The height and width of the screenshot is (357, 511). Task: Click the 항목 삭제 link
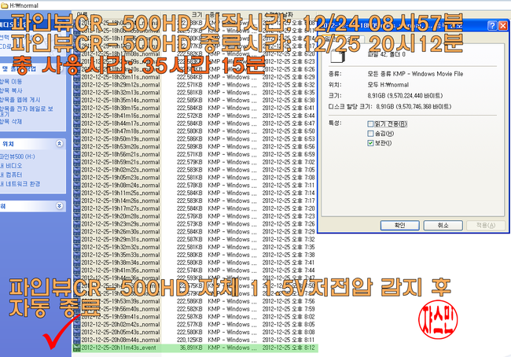pos(11,122)
